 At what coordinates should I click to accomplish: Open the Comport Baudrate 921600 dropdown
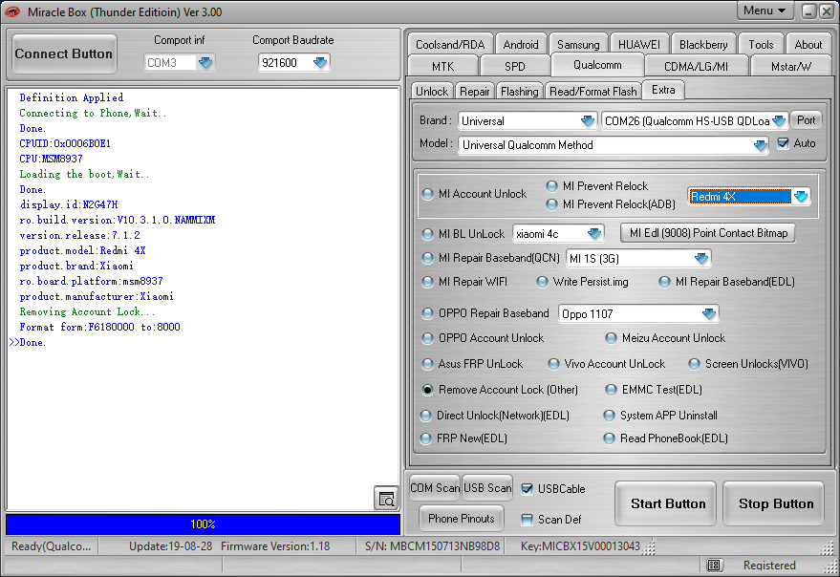[320, 63]
